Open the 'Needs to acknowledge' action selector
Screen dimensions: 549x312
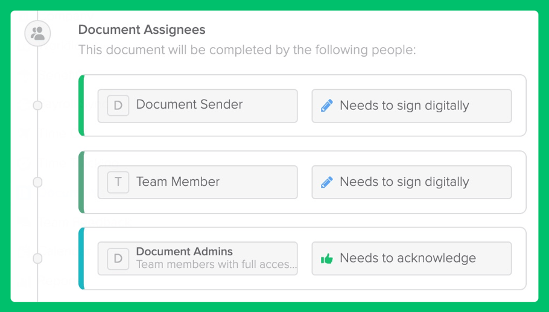click(411, 258)
